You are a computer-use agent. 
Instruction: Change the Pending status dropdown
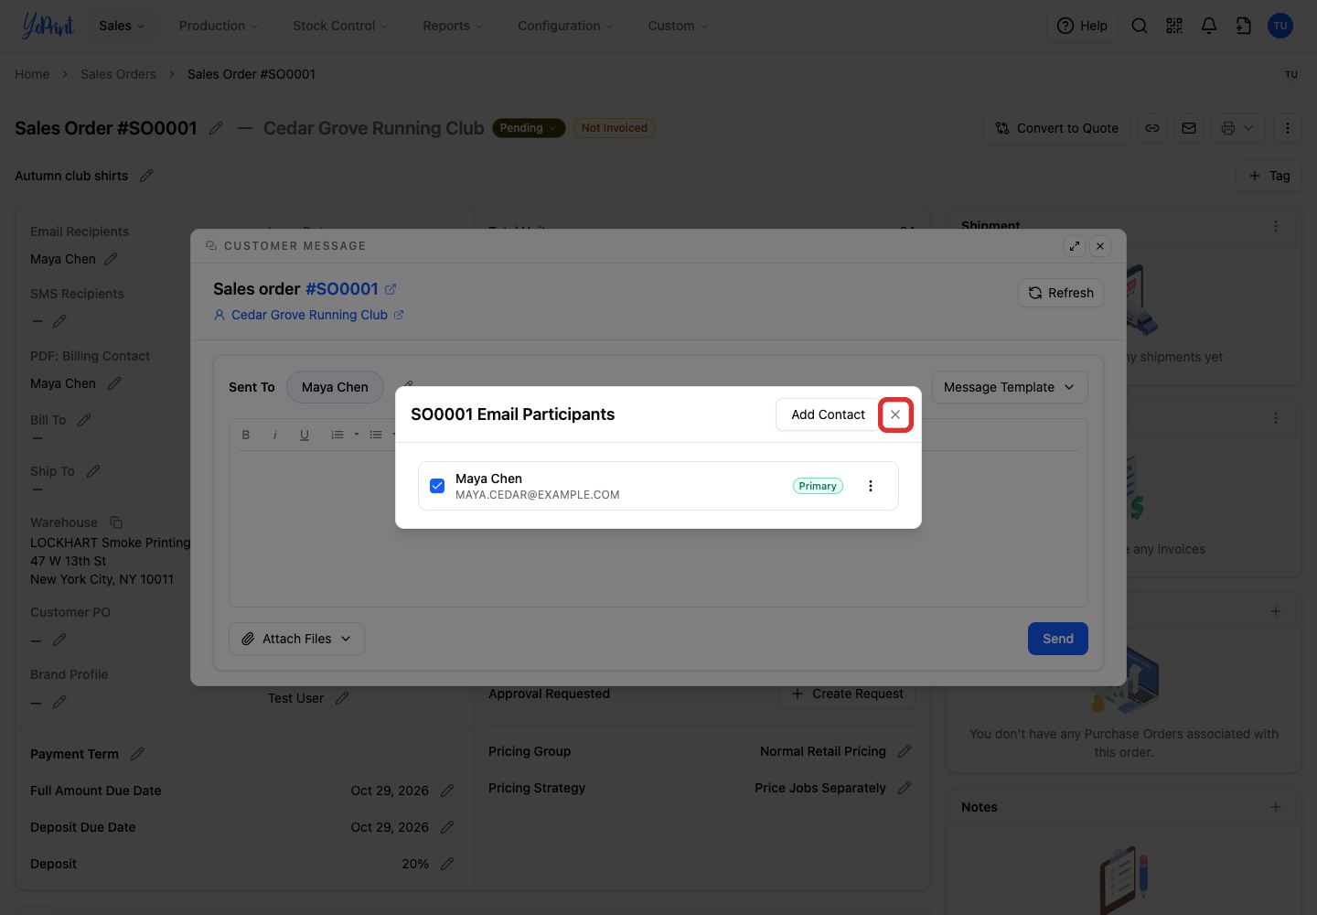529,128
